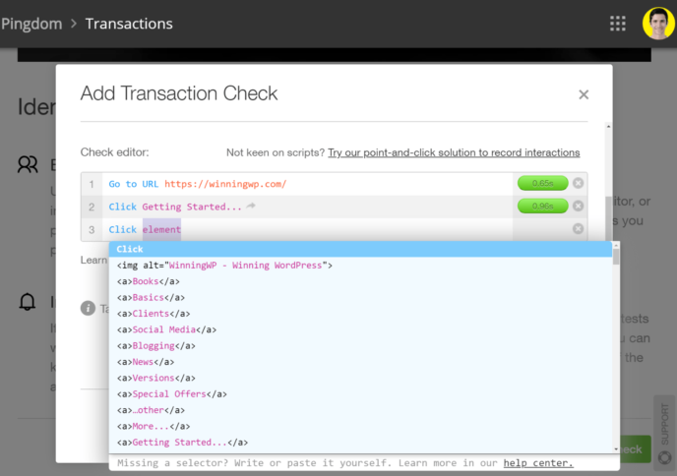Viewport: 677px width, 476px height.
Task: Remove step 3 Click element
Action: [x=578, y=229]
